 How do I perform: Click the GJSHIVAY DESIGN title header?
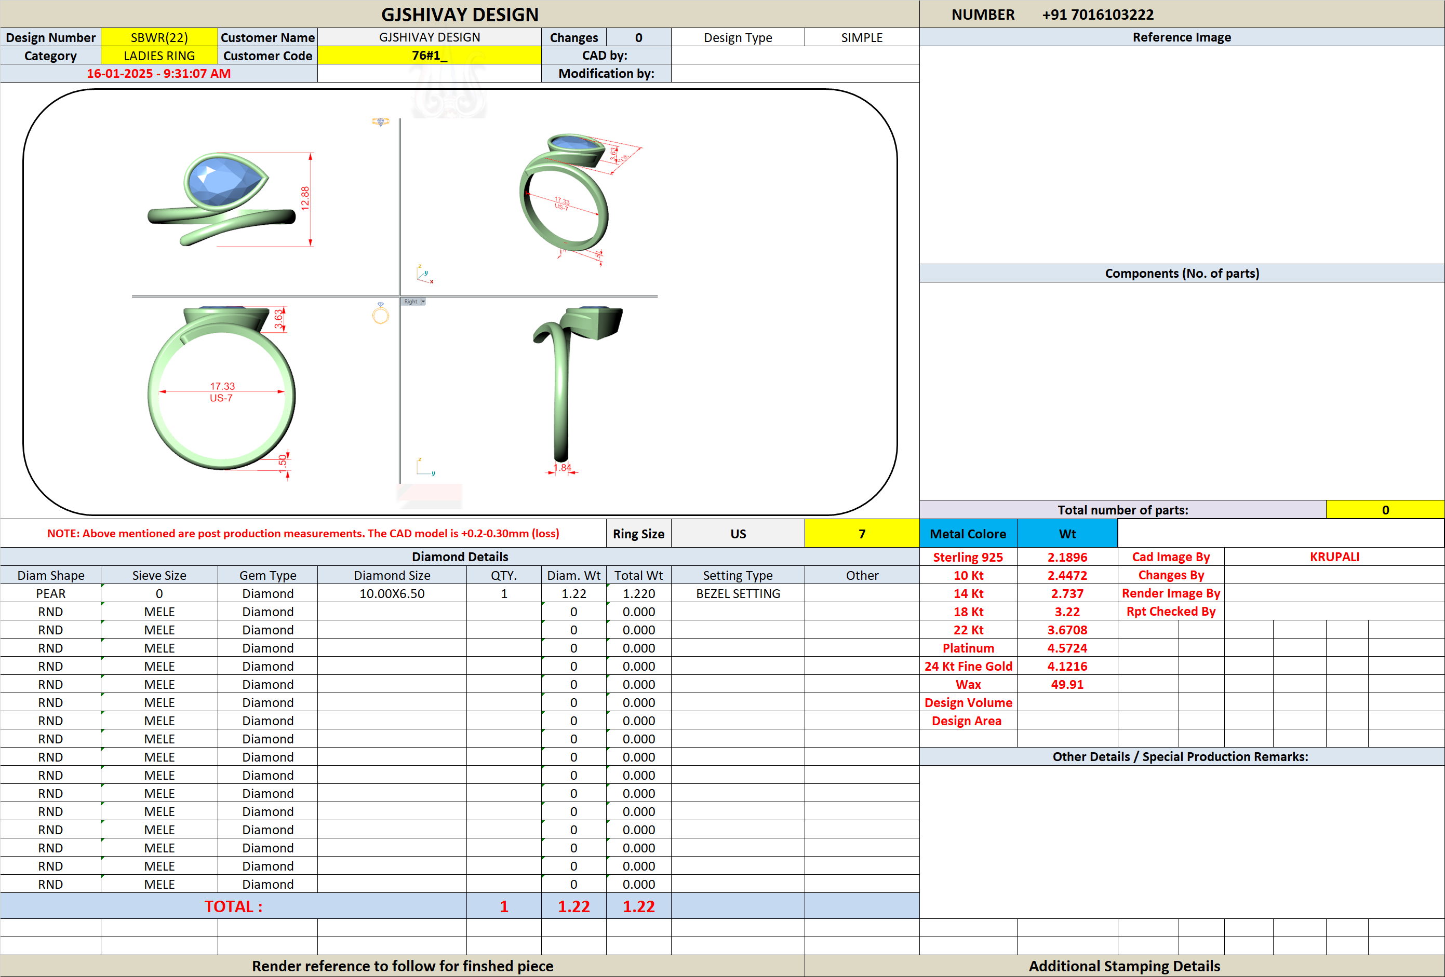460,15
